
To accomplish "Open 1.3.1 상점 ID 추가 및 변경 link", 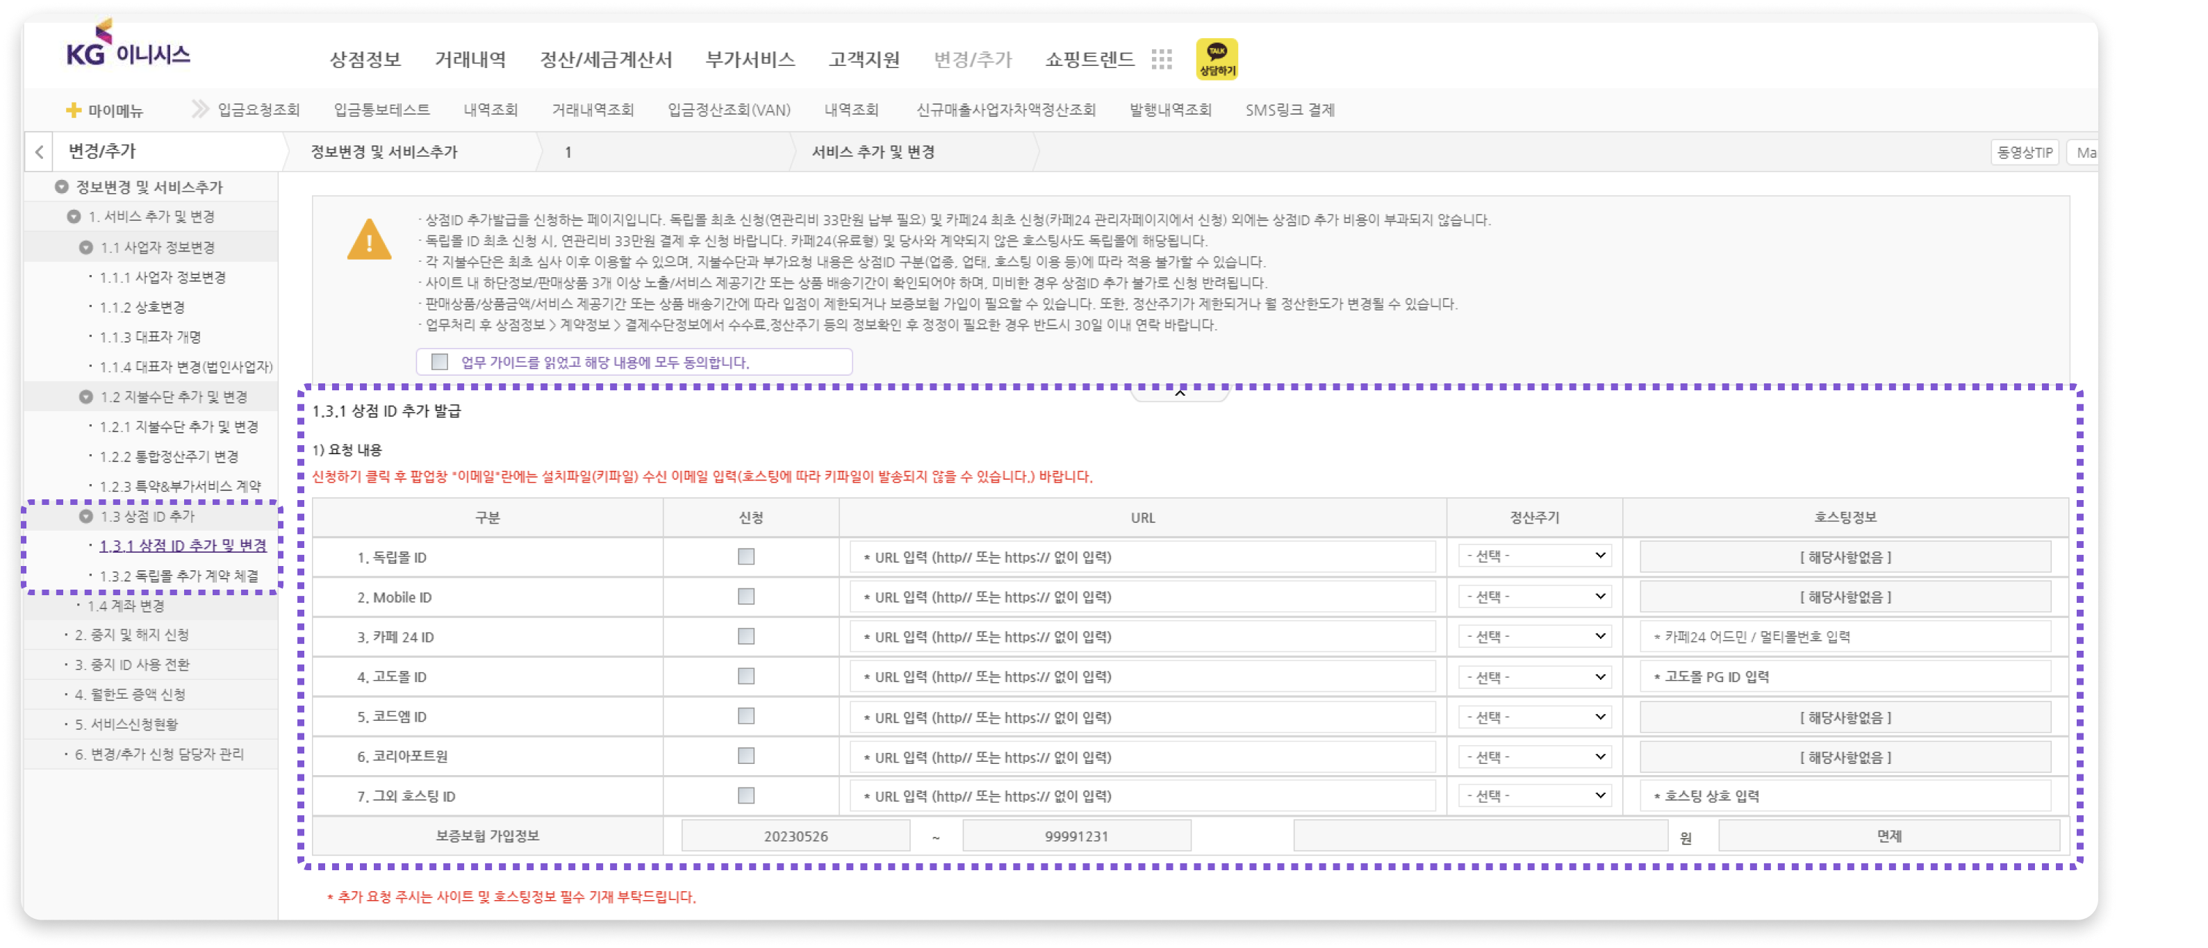I will 183,546.
